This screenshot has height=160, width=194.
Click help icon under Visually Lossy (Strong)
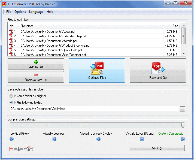coord(142,139)
